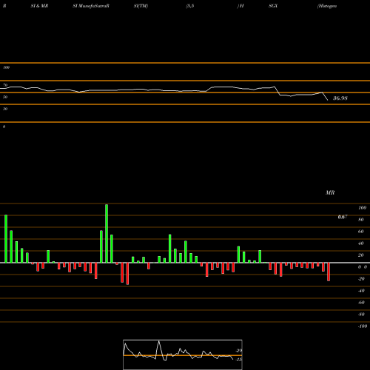The height and width of the screenshot is (370, 370).
Task: Click the 0.67 value label
Action: [343, 217]
